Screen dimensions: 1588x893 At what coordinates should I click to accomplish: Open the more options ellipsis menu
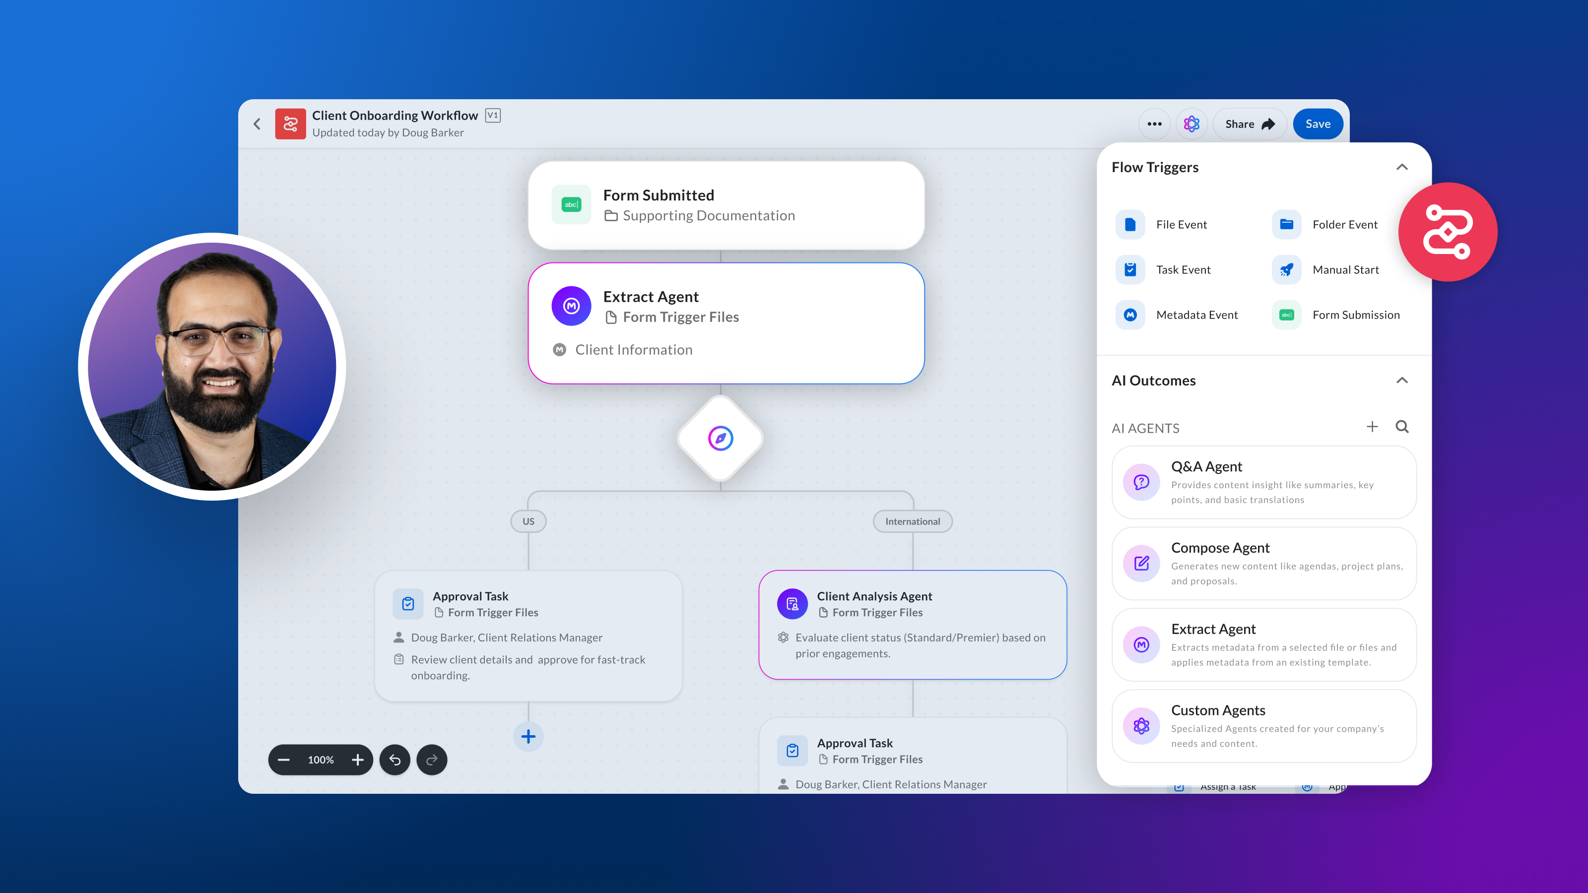point(1154,123)
